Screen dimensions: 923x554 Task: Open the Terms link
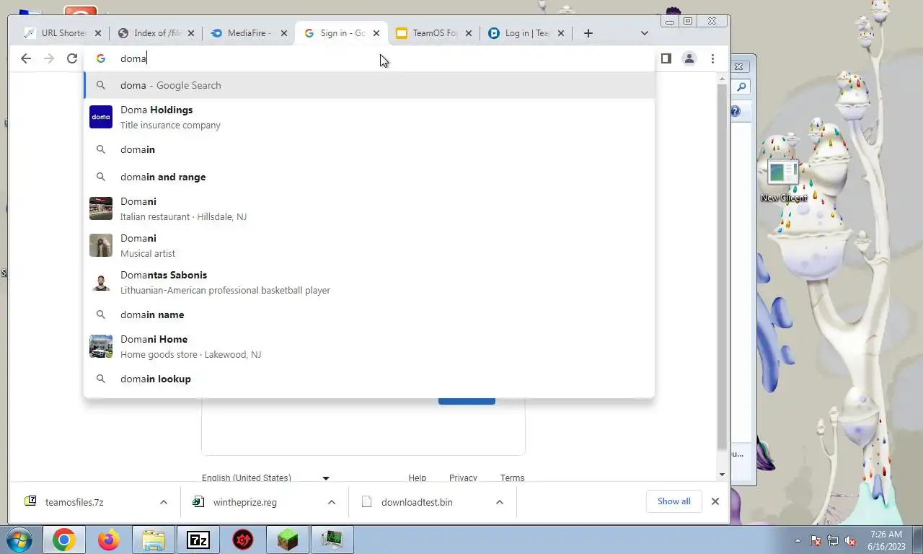pos(513,478)
